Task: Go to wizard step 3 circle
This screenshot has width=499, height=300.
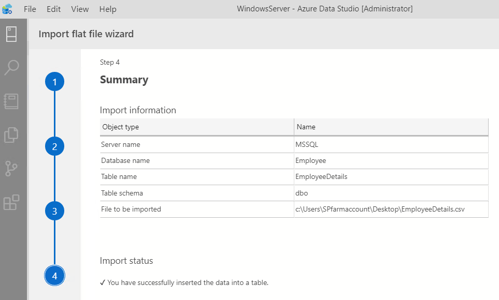Action: pos(55,211)
